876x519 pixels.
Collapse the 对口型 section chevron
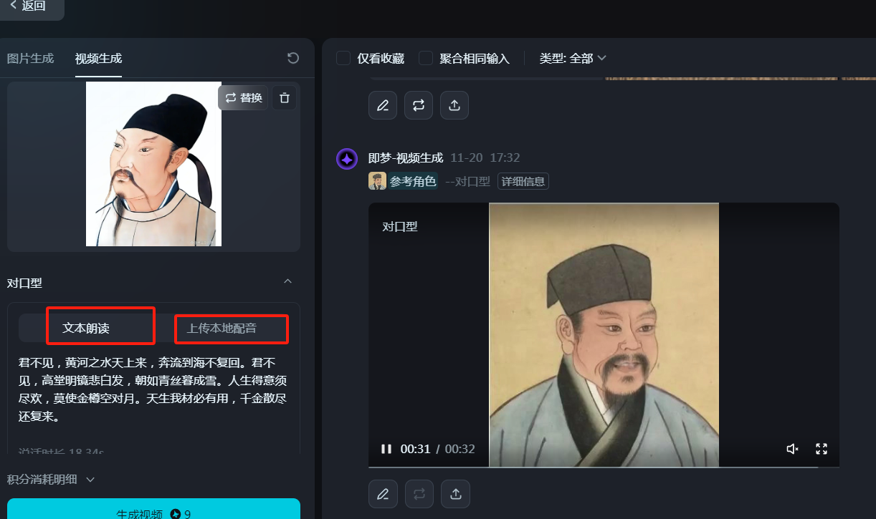pos(287,282)
